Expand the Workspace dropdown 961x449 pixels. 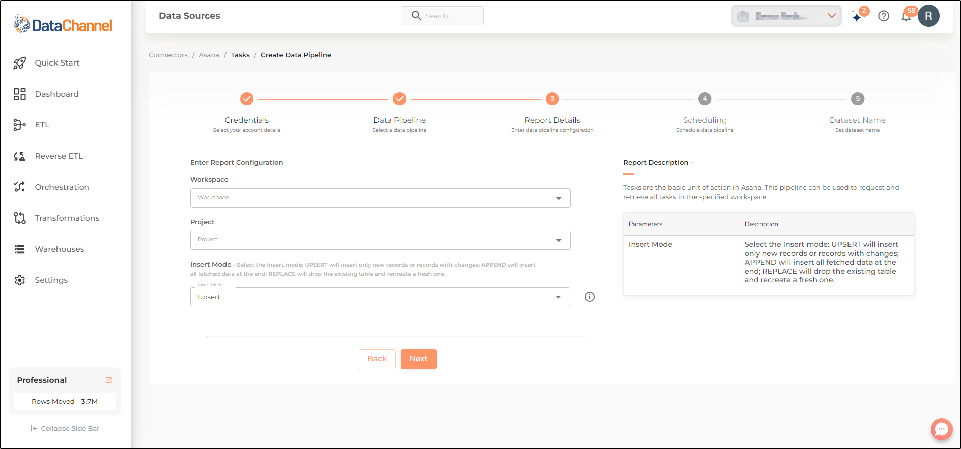pyautogui.click(x=380, y=198)
